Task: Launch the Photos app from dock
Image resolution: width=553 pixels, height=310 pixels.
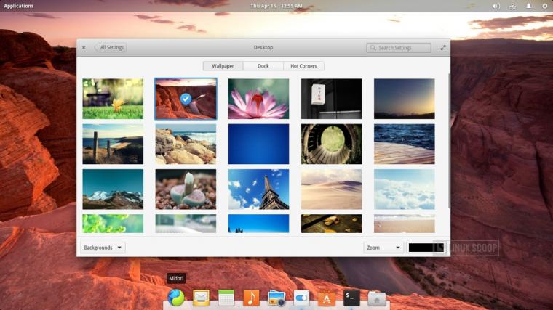Action: click(276, 298)
